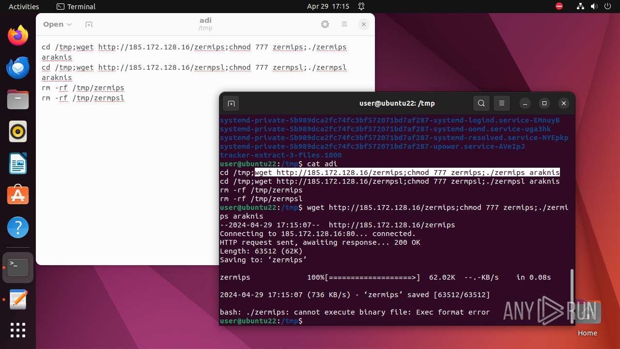Open the volume indicator in top bar

(x=594, y=6)
